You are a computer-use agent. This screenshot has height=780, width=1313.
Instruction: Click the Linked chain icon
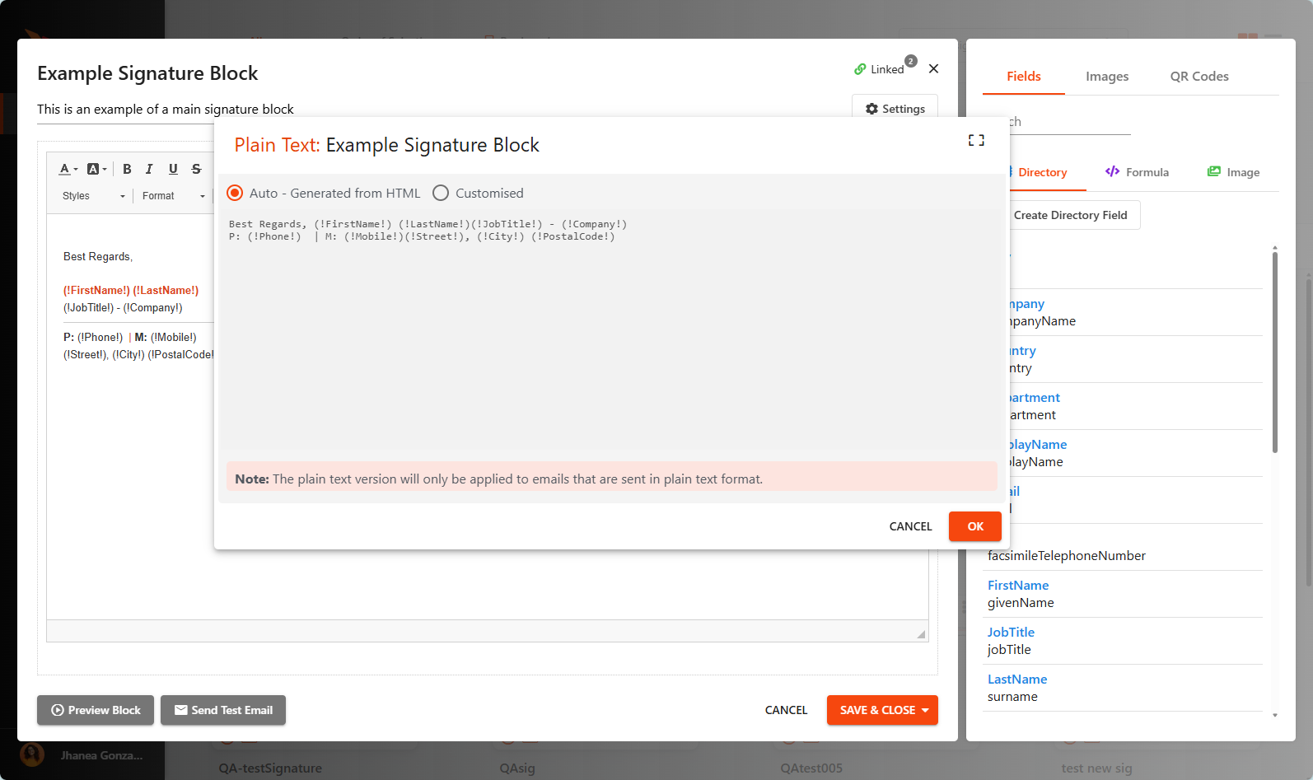point(860,69)
